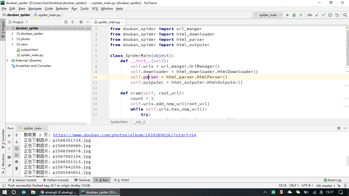Toggle pause output in Run panel
This screenshot has height=196, width=349.
click(9, 149)
